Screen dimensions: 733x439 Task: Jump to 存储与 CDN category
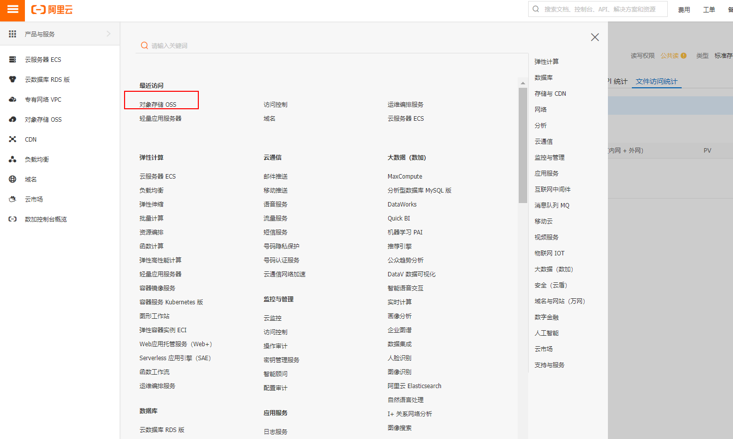(550, 93)
